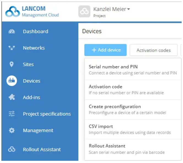Choose Rollout Assistant in Add device menu

pos(133,149)
